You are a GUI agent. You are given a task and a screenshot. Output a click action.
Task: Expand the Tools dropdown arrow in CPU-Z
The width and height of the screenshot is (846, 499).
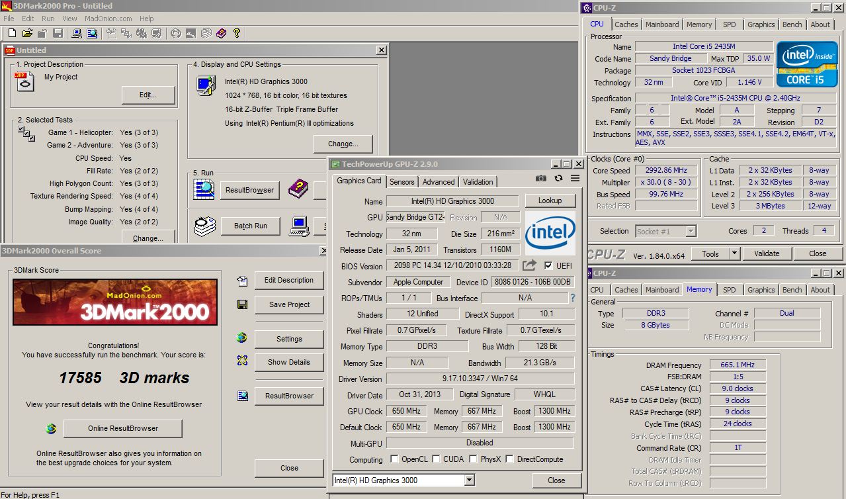click(734, 253)
